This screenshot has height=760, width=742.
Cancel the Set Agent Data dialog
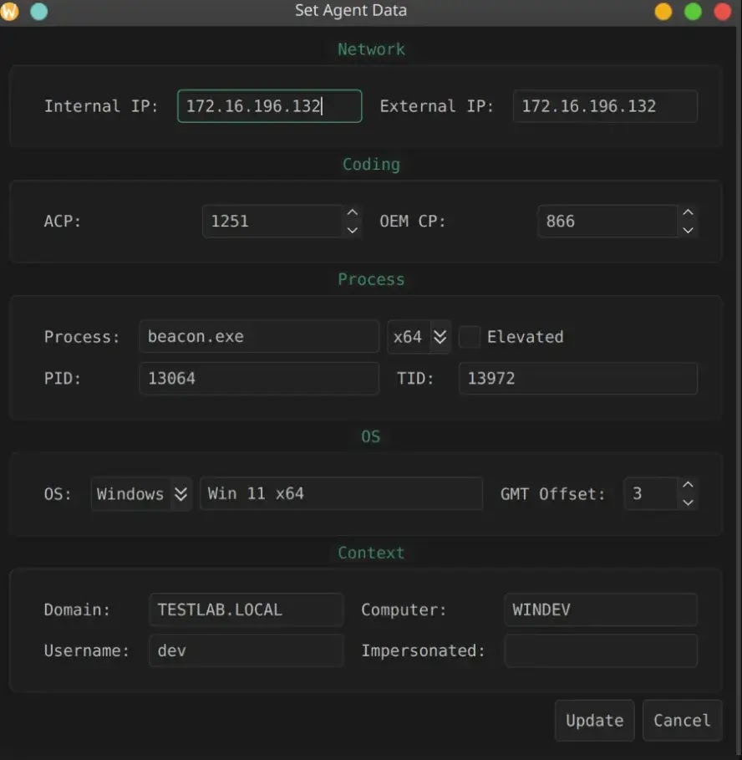(x=682, y=721)
